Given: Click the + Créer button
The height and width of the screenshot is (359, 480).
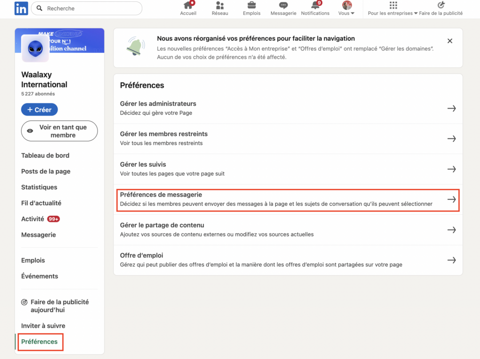Looking at the screenshot, I should click(x=39, y=109).
